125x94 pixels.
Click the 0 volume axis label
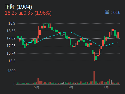15,84
